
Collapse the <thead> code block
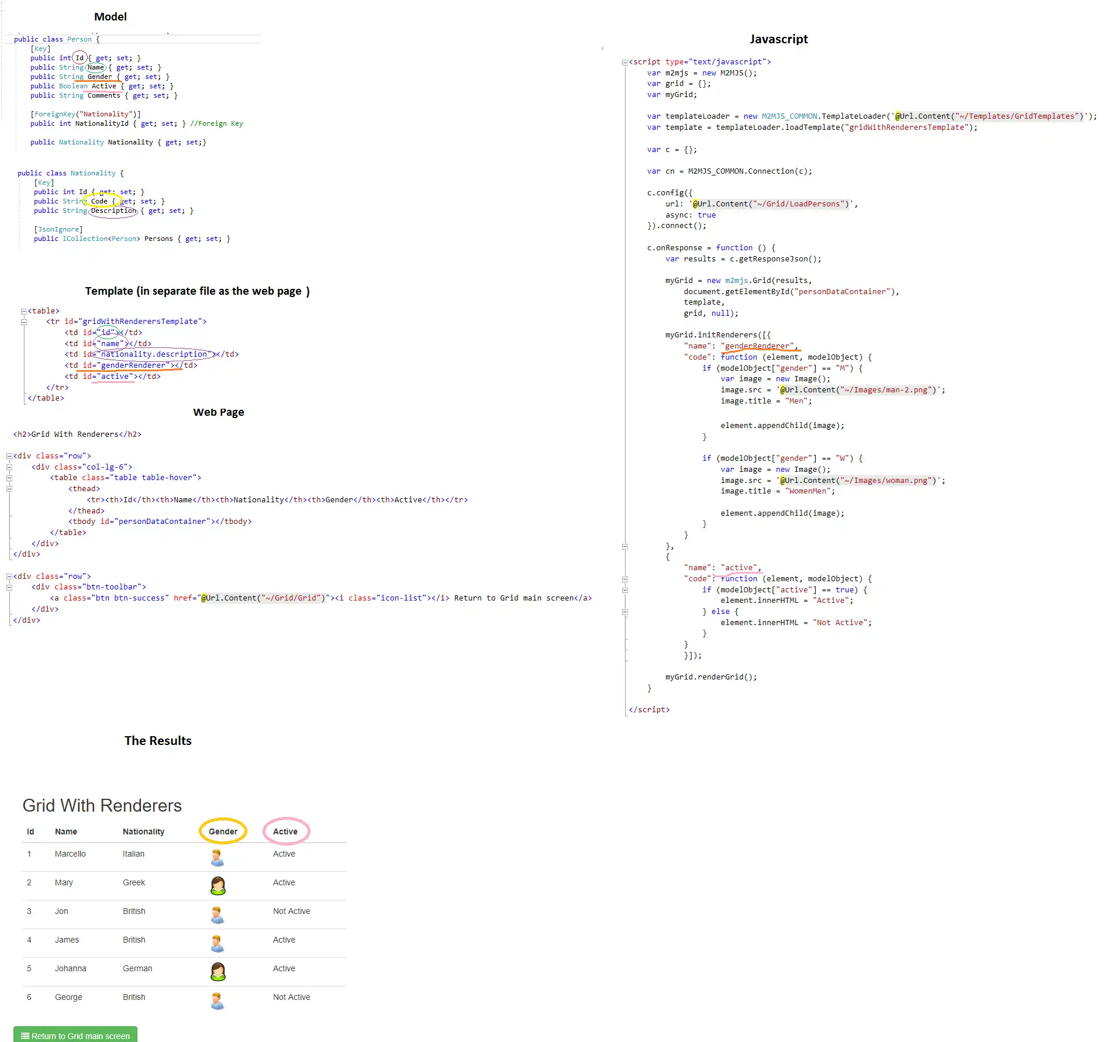coord(9,489)
